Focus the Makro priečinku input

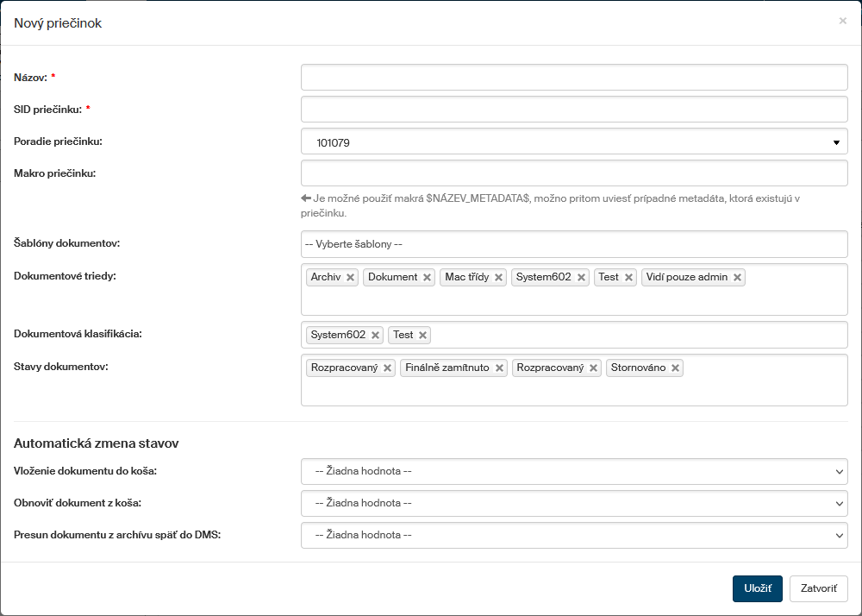point(574,173)
